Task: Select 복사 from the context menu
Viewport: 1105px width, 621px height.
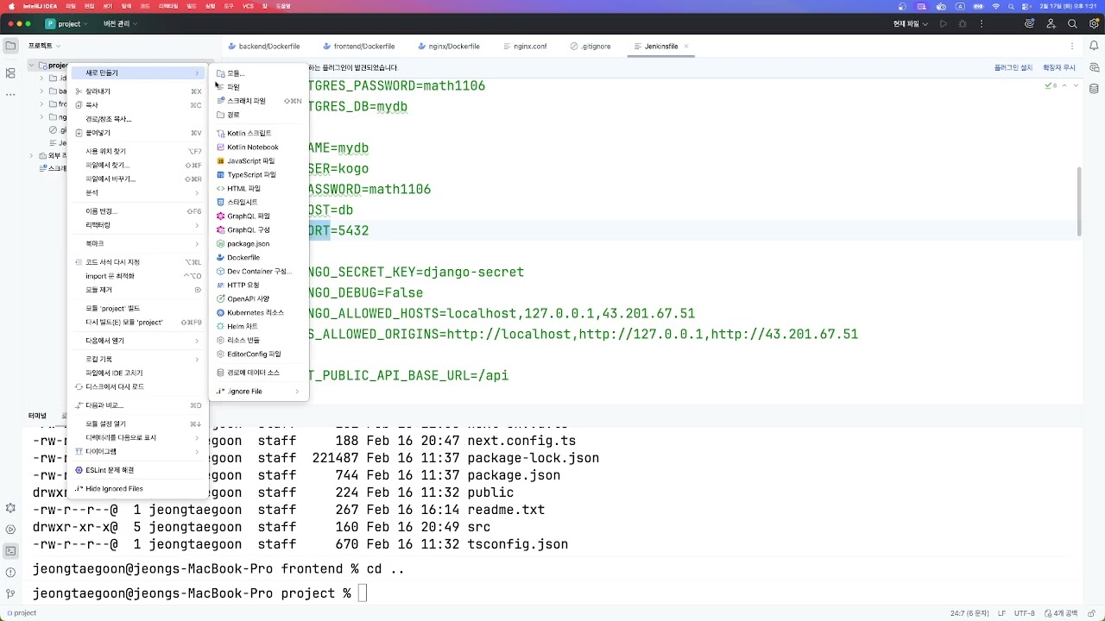Action: pyautogui.click(x=138, y=105)
